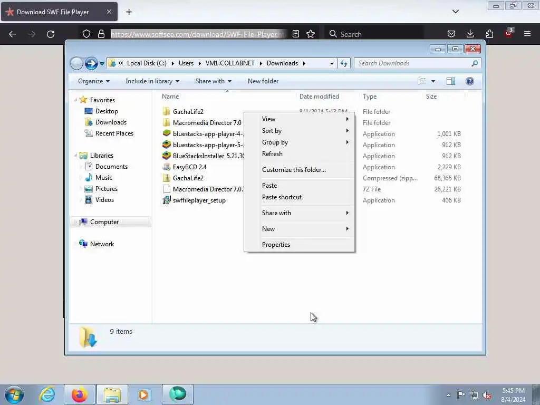Open Explorer help icon
The width and height of the screenshot is (540, 405).
point(470,81)
